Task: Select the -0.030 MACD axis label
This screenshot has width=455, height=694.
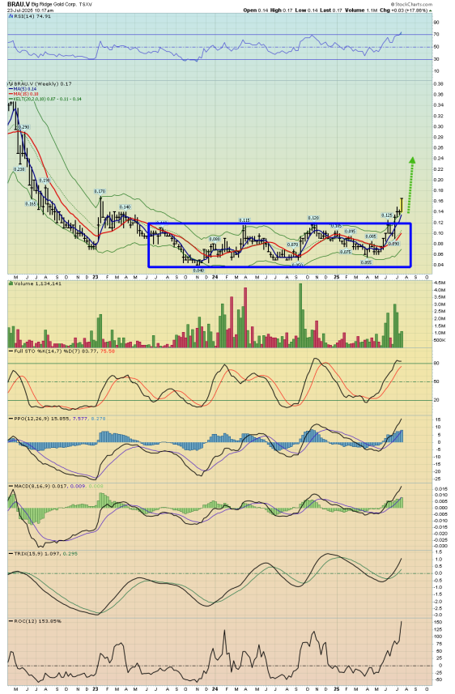Action: [441, 546]
